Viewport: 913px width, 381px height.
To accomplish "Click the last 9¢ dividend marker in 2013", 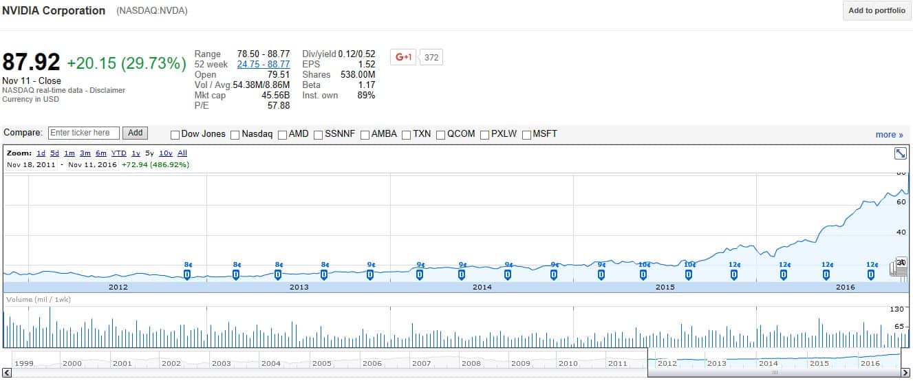I will (370, 274).
